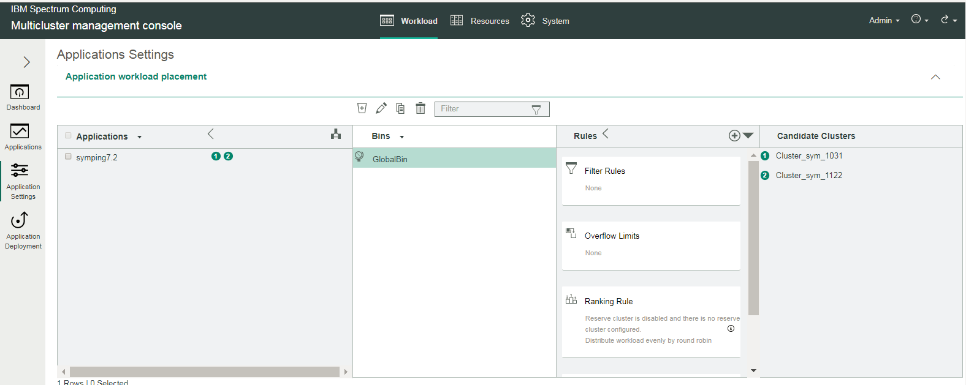Click the Resources grid icon

tap(457, 21)
